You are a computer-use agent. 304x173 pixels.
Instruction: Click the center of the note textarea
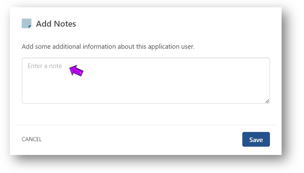click(x=146, y=81)
